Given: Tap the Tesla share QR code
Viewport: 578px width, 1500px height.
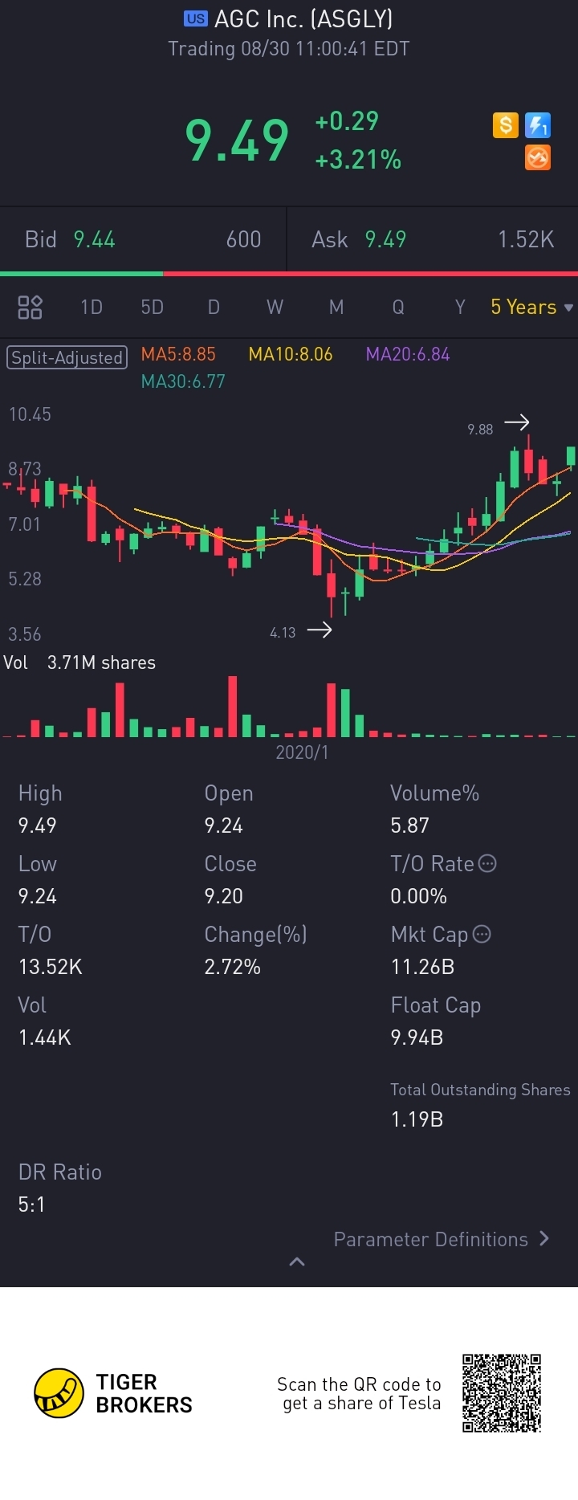Looking at the screenshot, I should pos(502,1393).
